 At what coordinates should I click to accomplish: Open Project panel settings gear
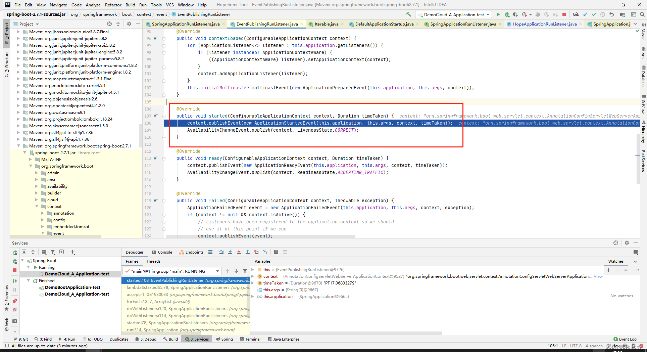[x=129, y=24]
